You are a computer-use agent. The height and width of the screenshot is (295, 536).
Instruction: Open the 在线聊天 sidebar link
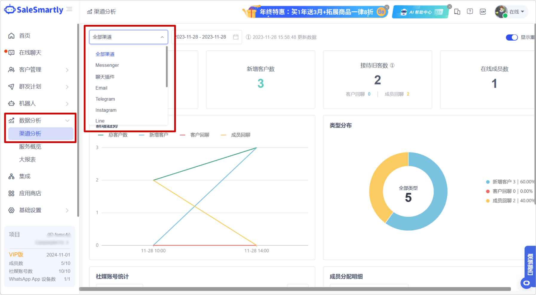[x=30, y=53]
